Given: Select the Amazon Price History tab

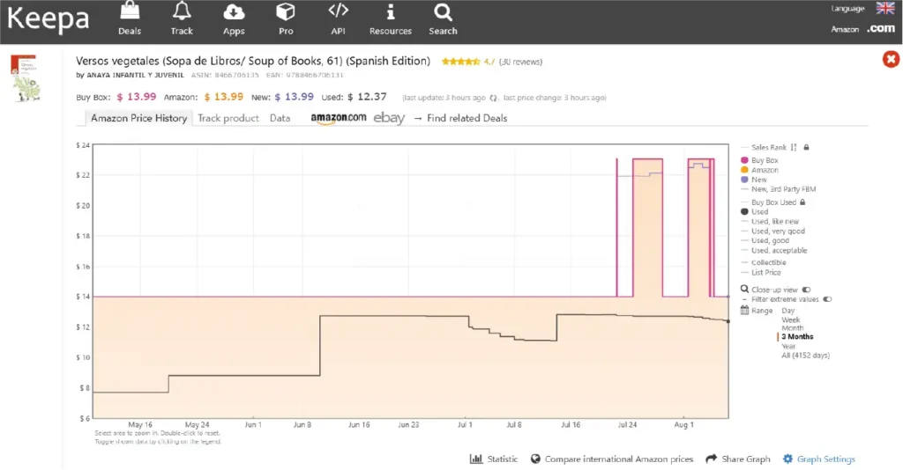Looking at the screenshot, I should click(x=138, y=118).
